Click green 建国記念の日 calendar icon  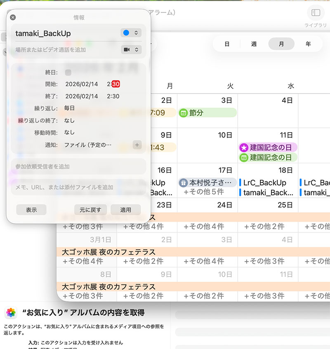tap(244, 157)
